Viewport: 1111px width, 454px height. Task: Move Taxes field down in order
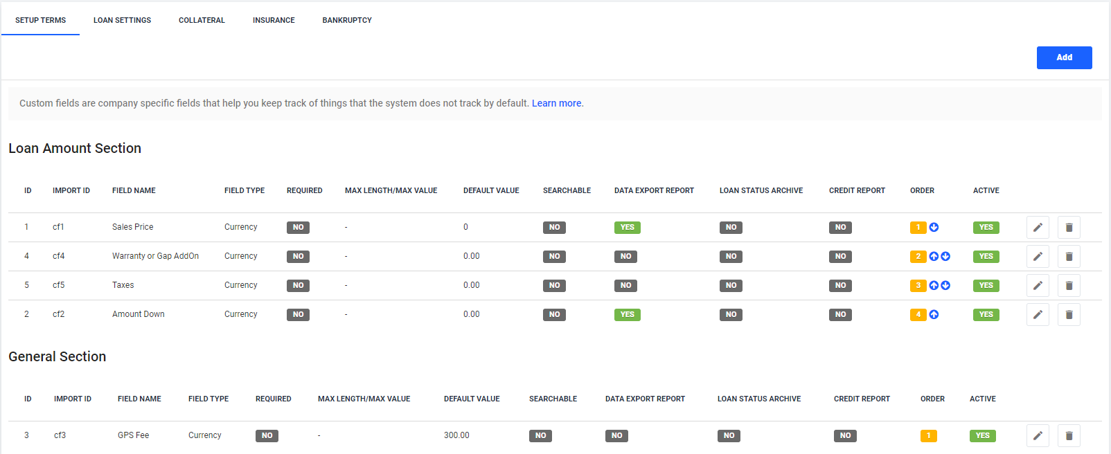pos(945,285)
